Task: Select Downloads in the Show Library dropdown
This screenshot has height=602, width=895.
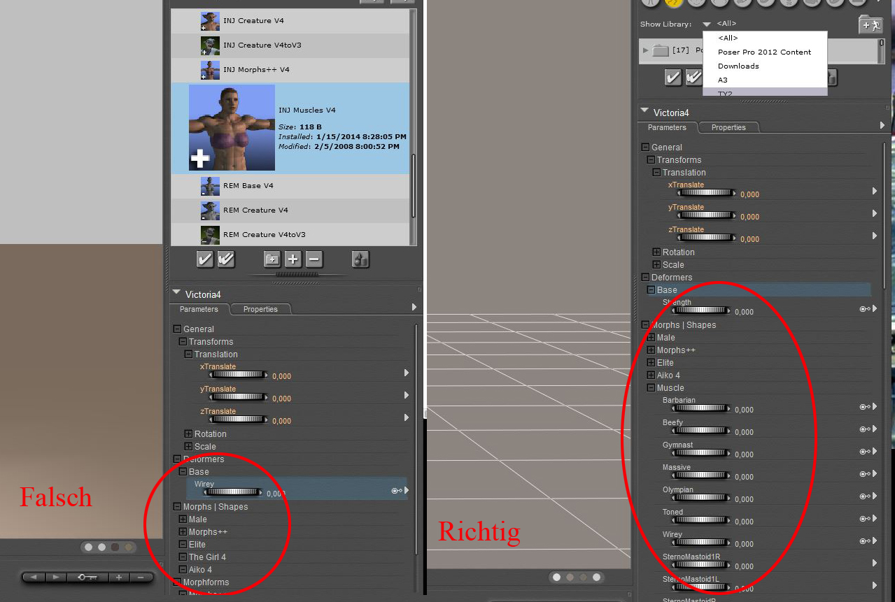Action: pos(738,66)
